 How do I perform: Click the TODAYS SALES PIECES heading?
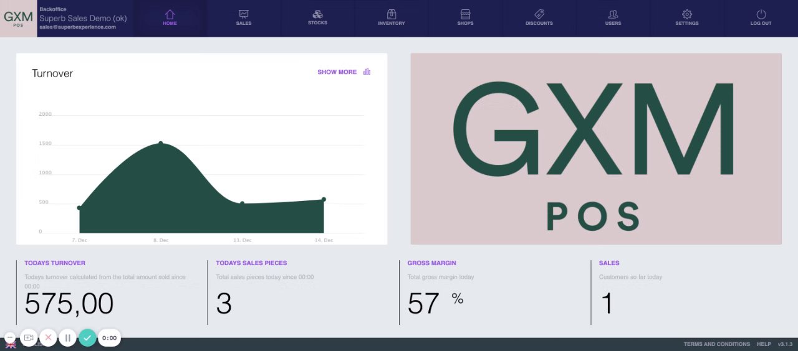251,263
